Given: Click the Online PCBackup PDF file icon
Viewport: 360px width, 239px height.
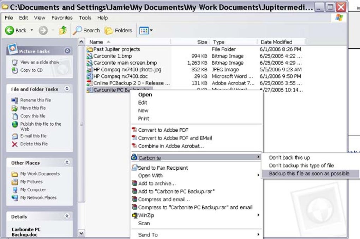Looking at the screenshot, I should coord(90,83).
